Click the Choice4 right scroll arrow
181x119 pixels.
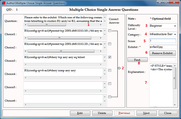[101, 78]
